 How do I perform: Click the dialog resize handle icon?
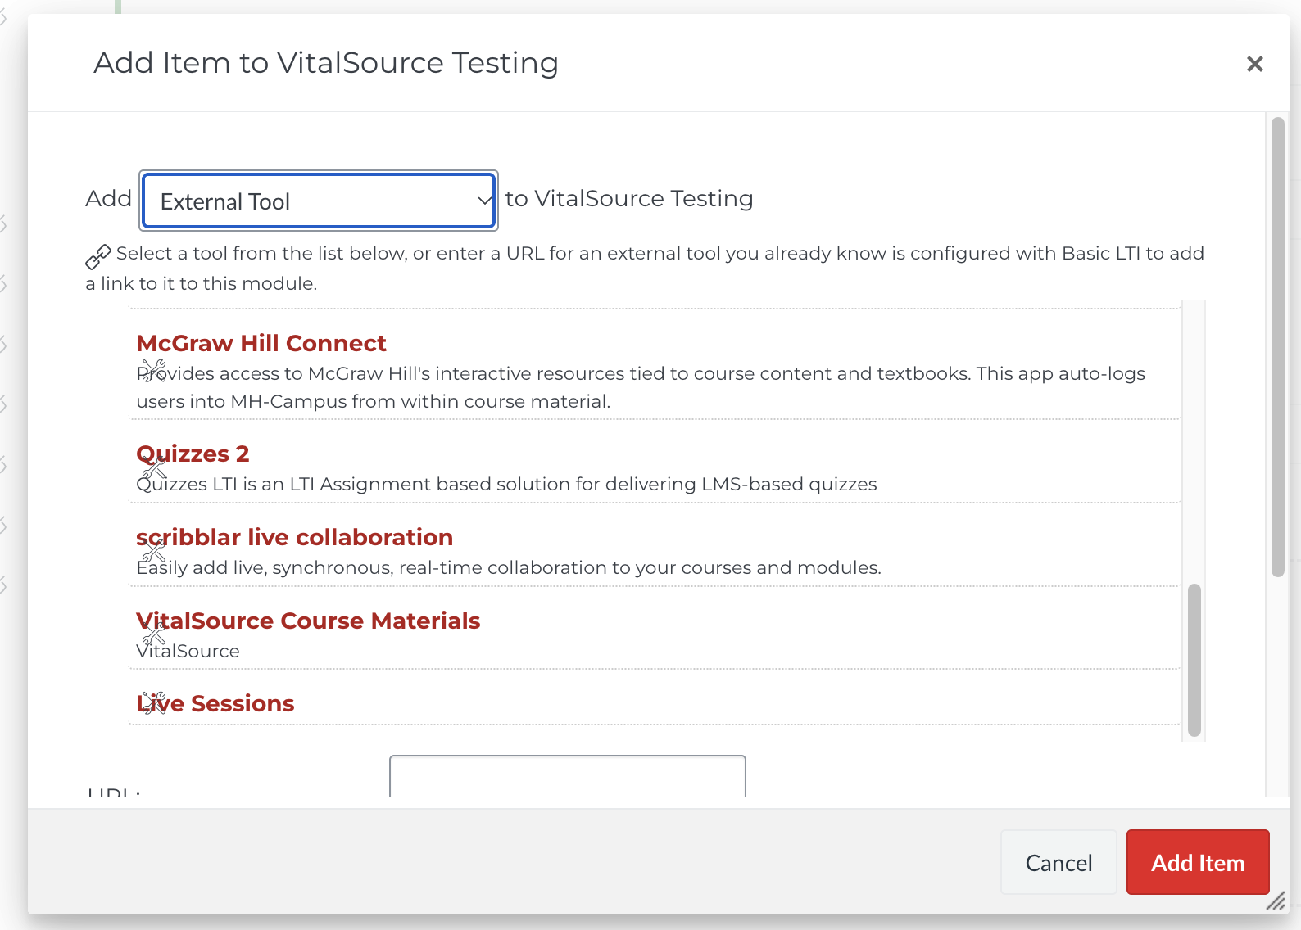[1276, 901]
